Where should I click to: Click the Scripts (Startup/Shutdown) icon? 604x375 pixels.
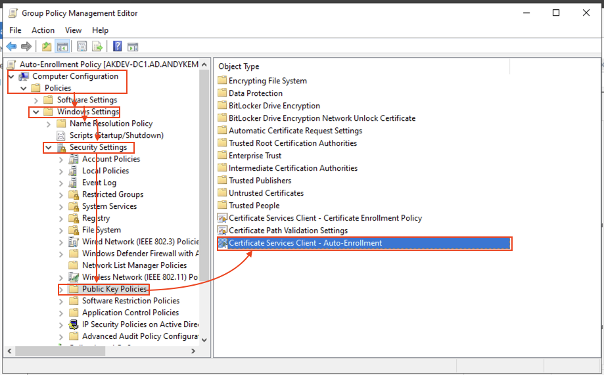click(61, 135)
